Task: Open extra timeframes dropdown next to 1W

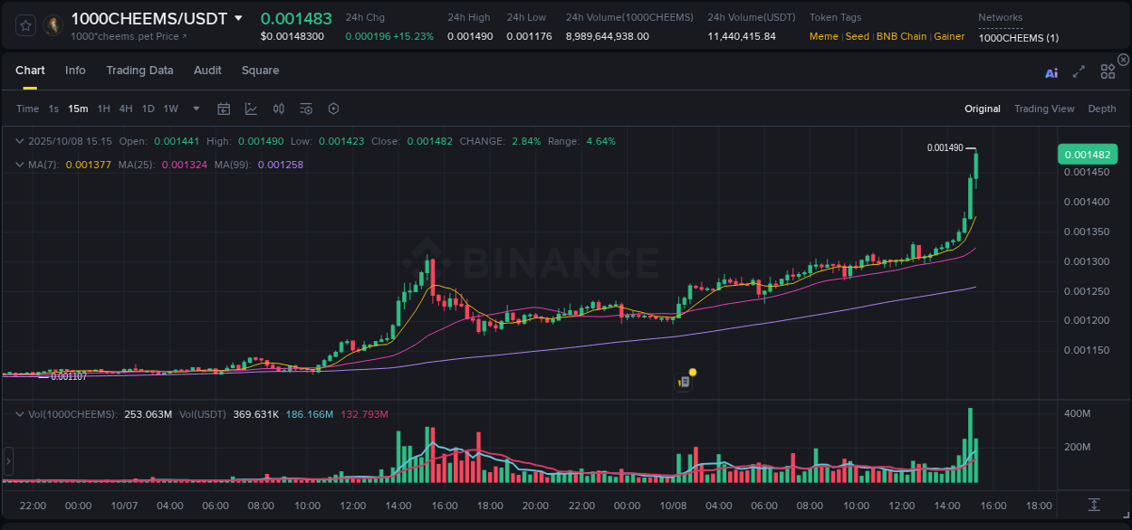Action: (196, 109)
